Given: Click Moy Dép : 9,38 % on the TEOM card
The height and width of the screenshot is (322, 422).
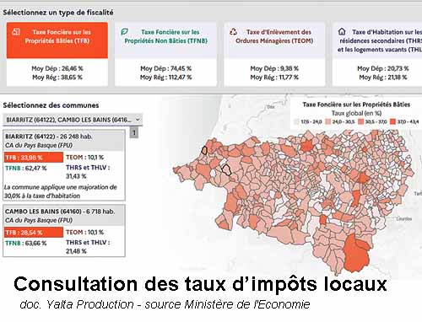Looking at the screenshot, I should click(x=274, y=68).
